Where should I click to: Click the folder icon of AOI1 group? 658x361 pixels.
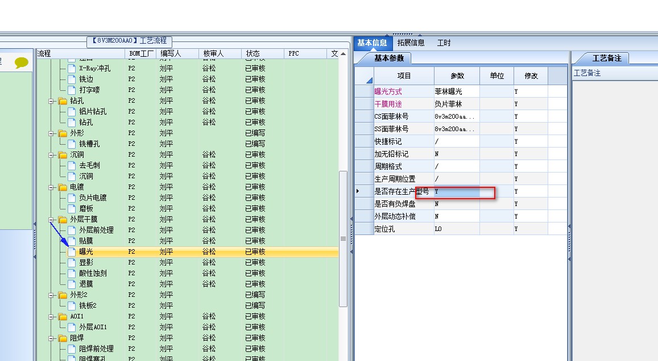click(63, 317)
